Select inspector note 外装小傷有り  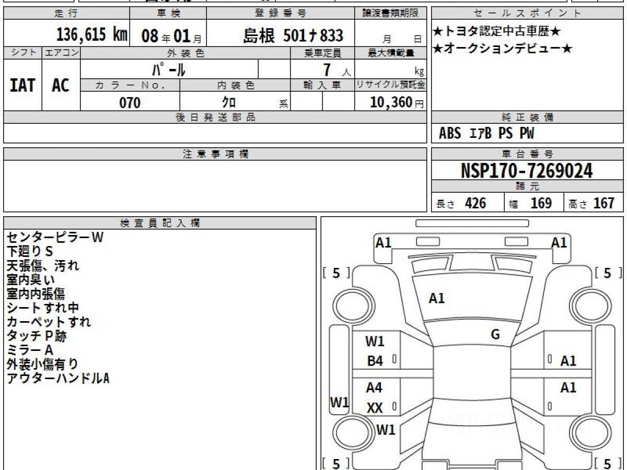click(x=42, y=364)
